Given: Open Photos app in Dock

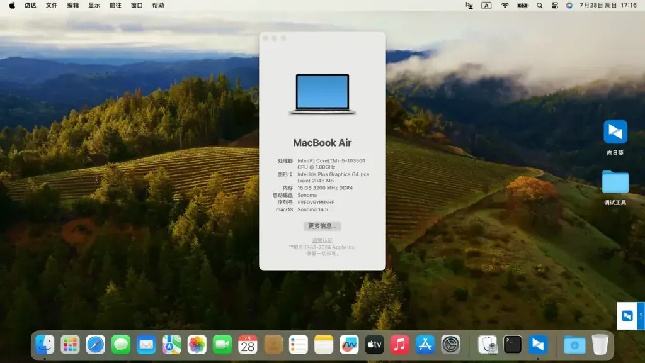Looking at the screenshot, I should (x=197, y=344).
